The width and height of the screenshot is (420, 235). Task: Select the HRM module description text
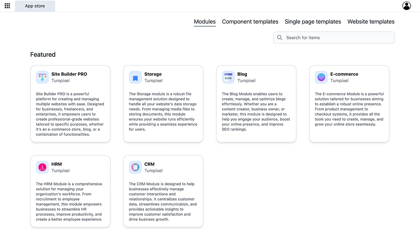coord(69,202)
